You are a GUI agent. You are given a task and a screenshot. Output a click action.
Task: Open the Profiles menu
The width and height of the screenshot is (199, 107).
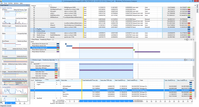(x=11, y=3)
